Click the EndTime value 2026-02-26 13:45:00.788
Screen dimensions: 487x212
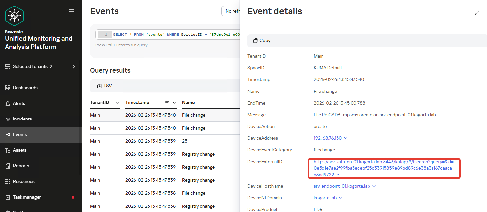[339, 103]
